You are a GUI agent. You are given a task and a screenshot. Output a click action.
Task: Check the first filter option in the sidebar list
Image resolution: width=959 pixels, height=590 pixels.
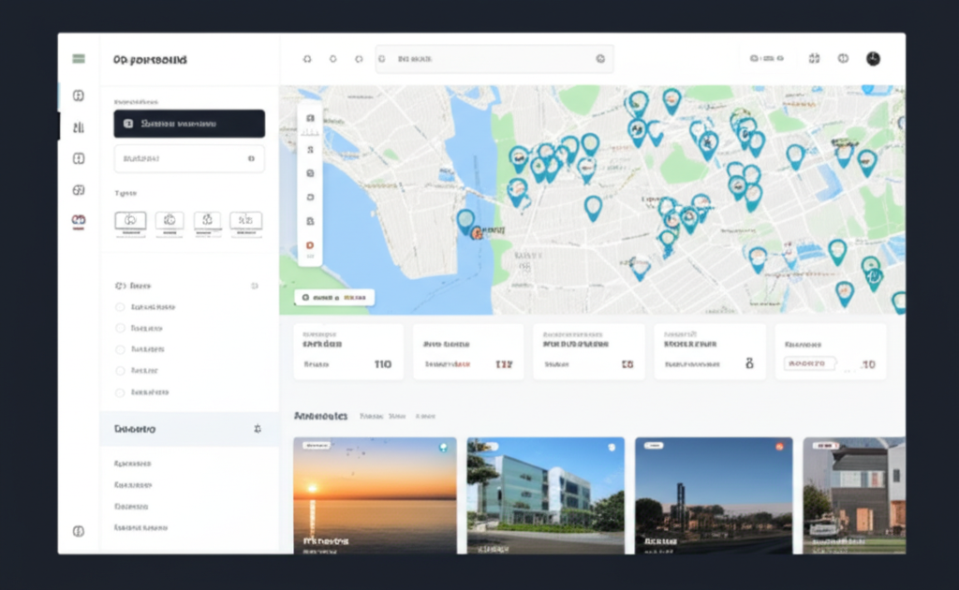pos(122,306)
